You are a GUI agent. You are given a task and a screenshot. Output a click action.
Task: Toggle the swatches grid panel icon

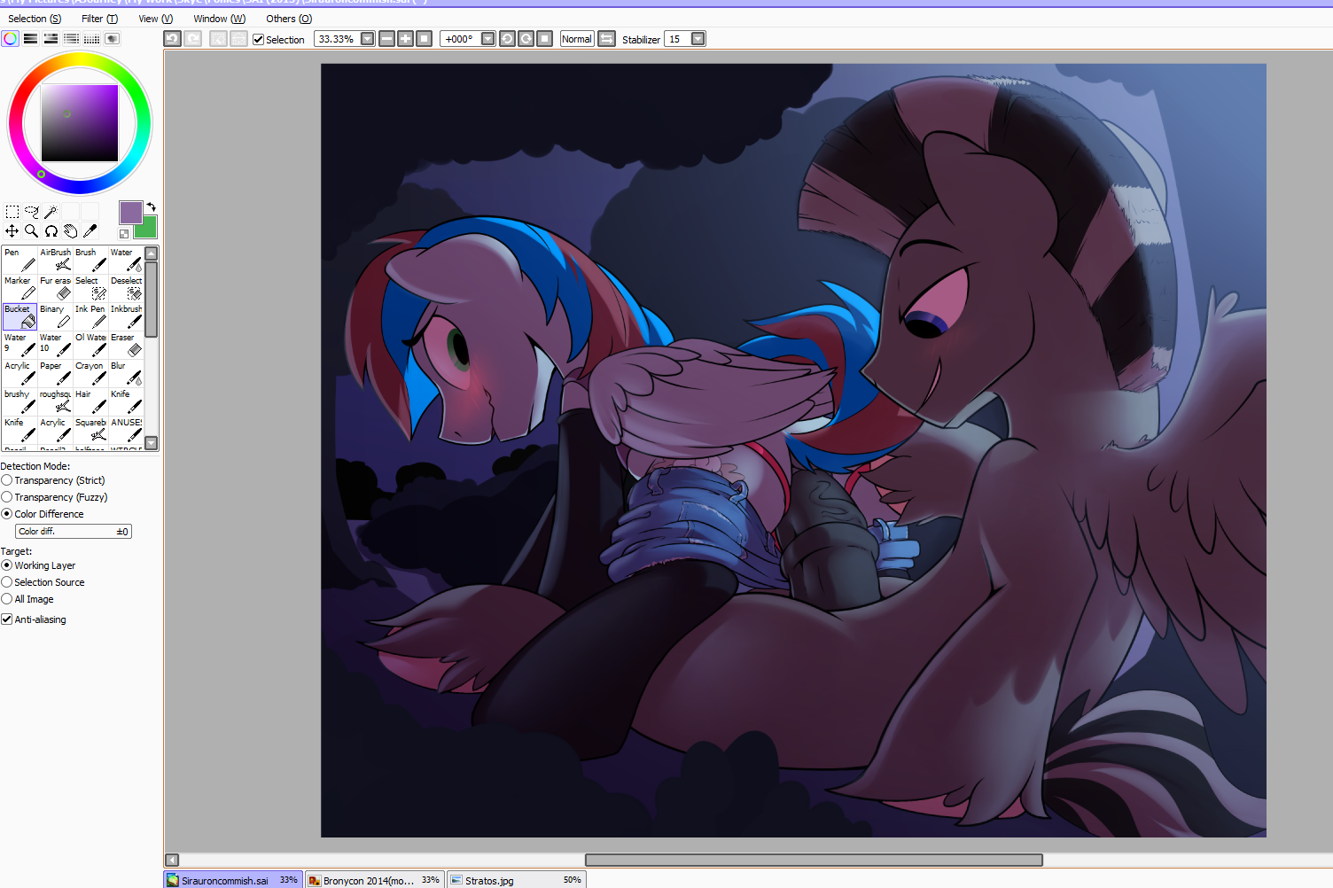pyautogui.click(x=91, y=38)
